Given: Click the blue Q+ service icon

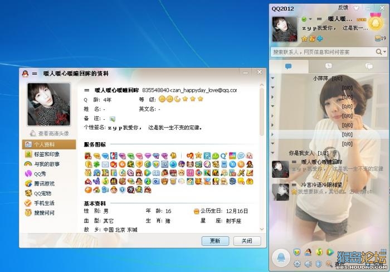Looking at the screenshot, I should coord(224,156).
